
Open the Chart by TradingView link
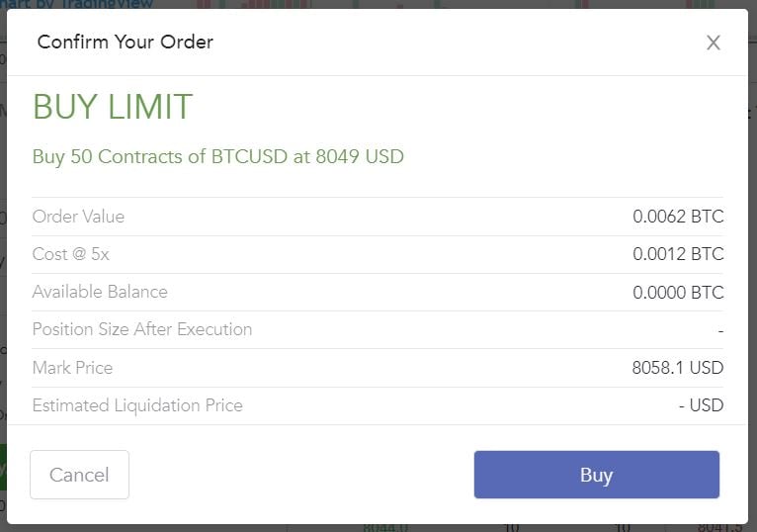pos(79,4)
